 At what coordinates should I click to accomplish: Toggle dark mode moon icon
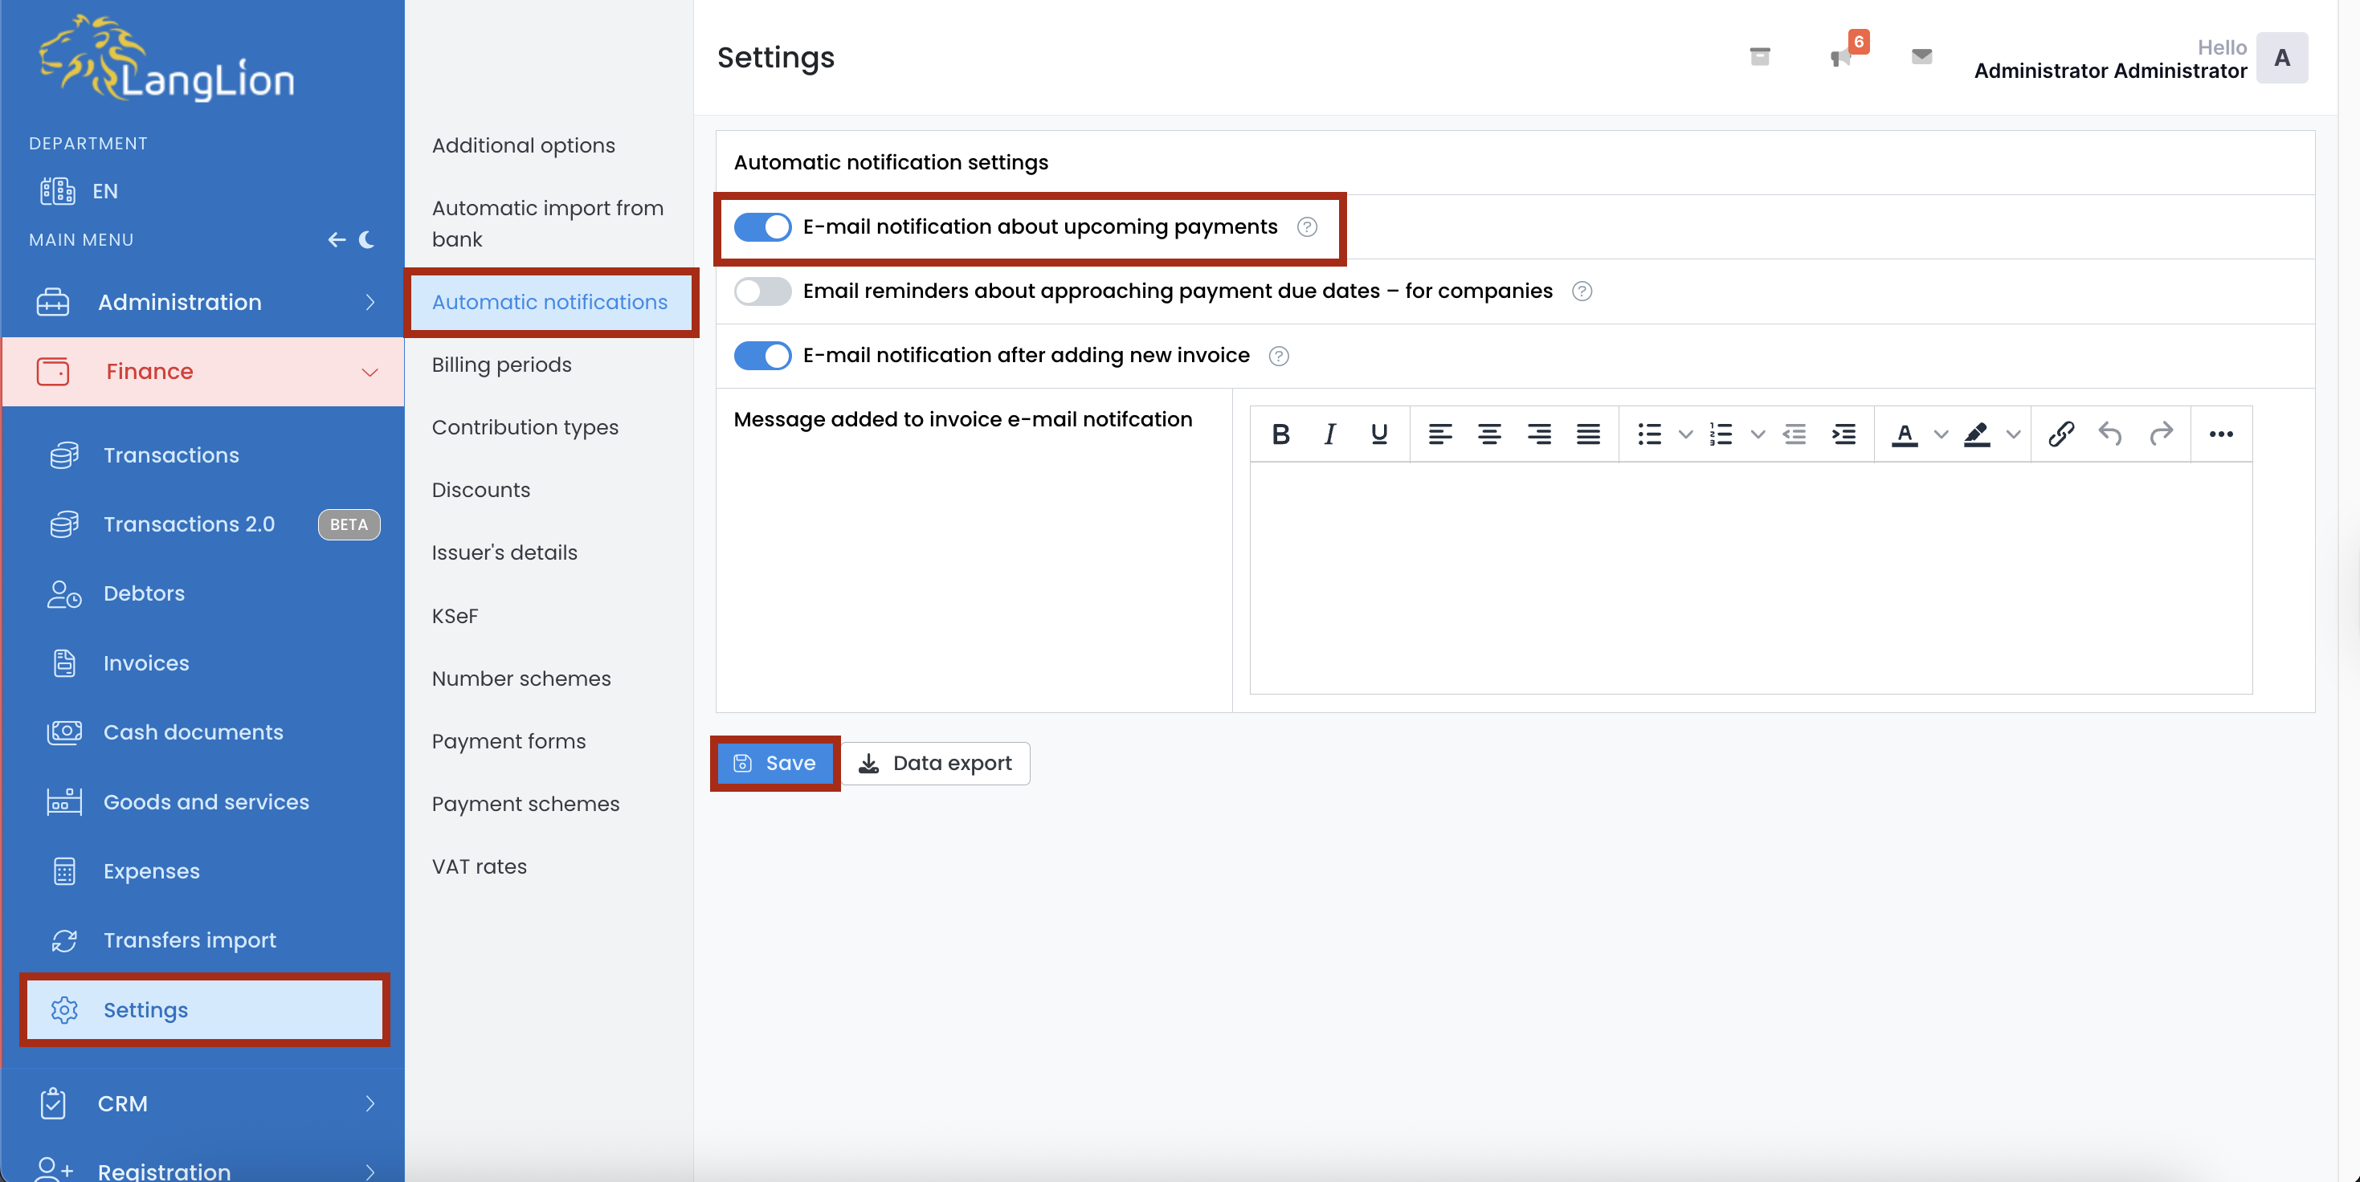pyautogui.click(x=366, y=240)
